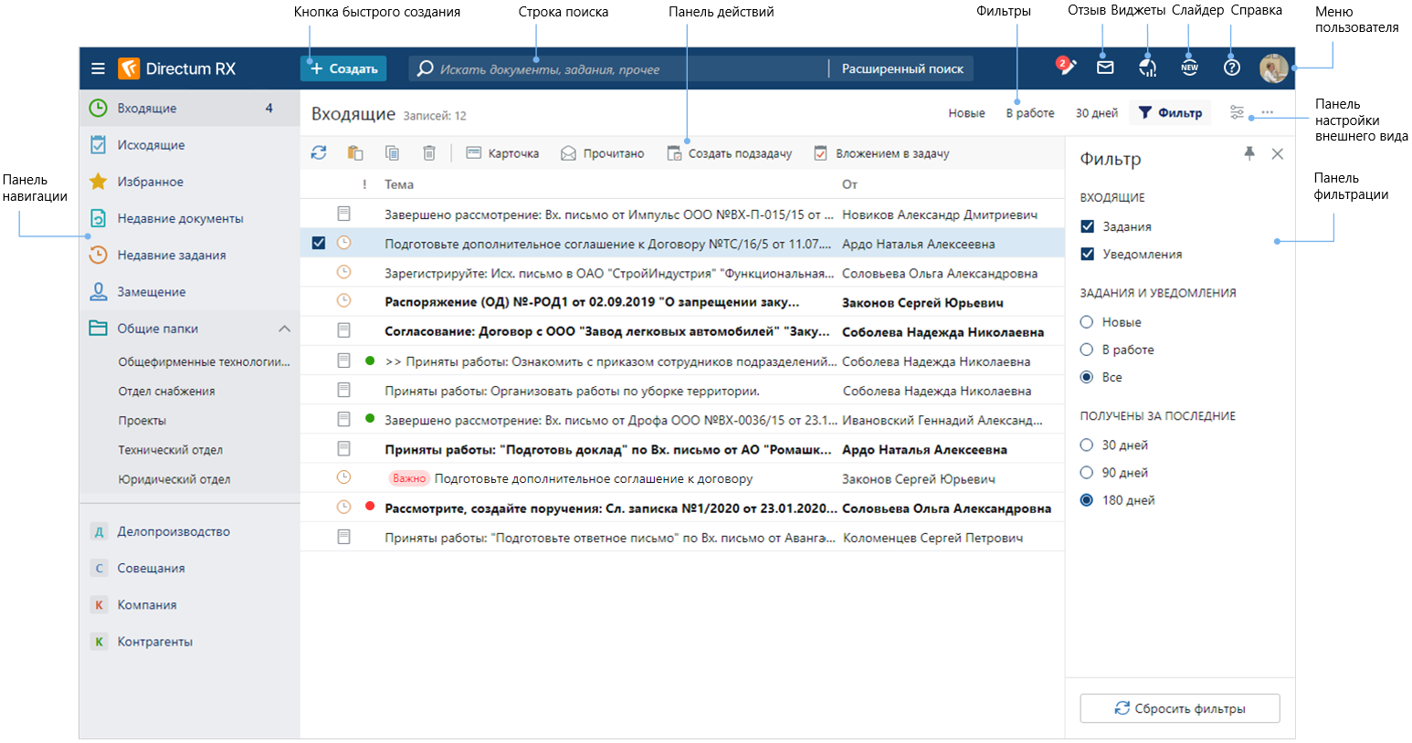Click the hamburger menu icon

click(98, 68)
